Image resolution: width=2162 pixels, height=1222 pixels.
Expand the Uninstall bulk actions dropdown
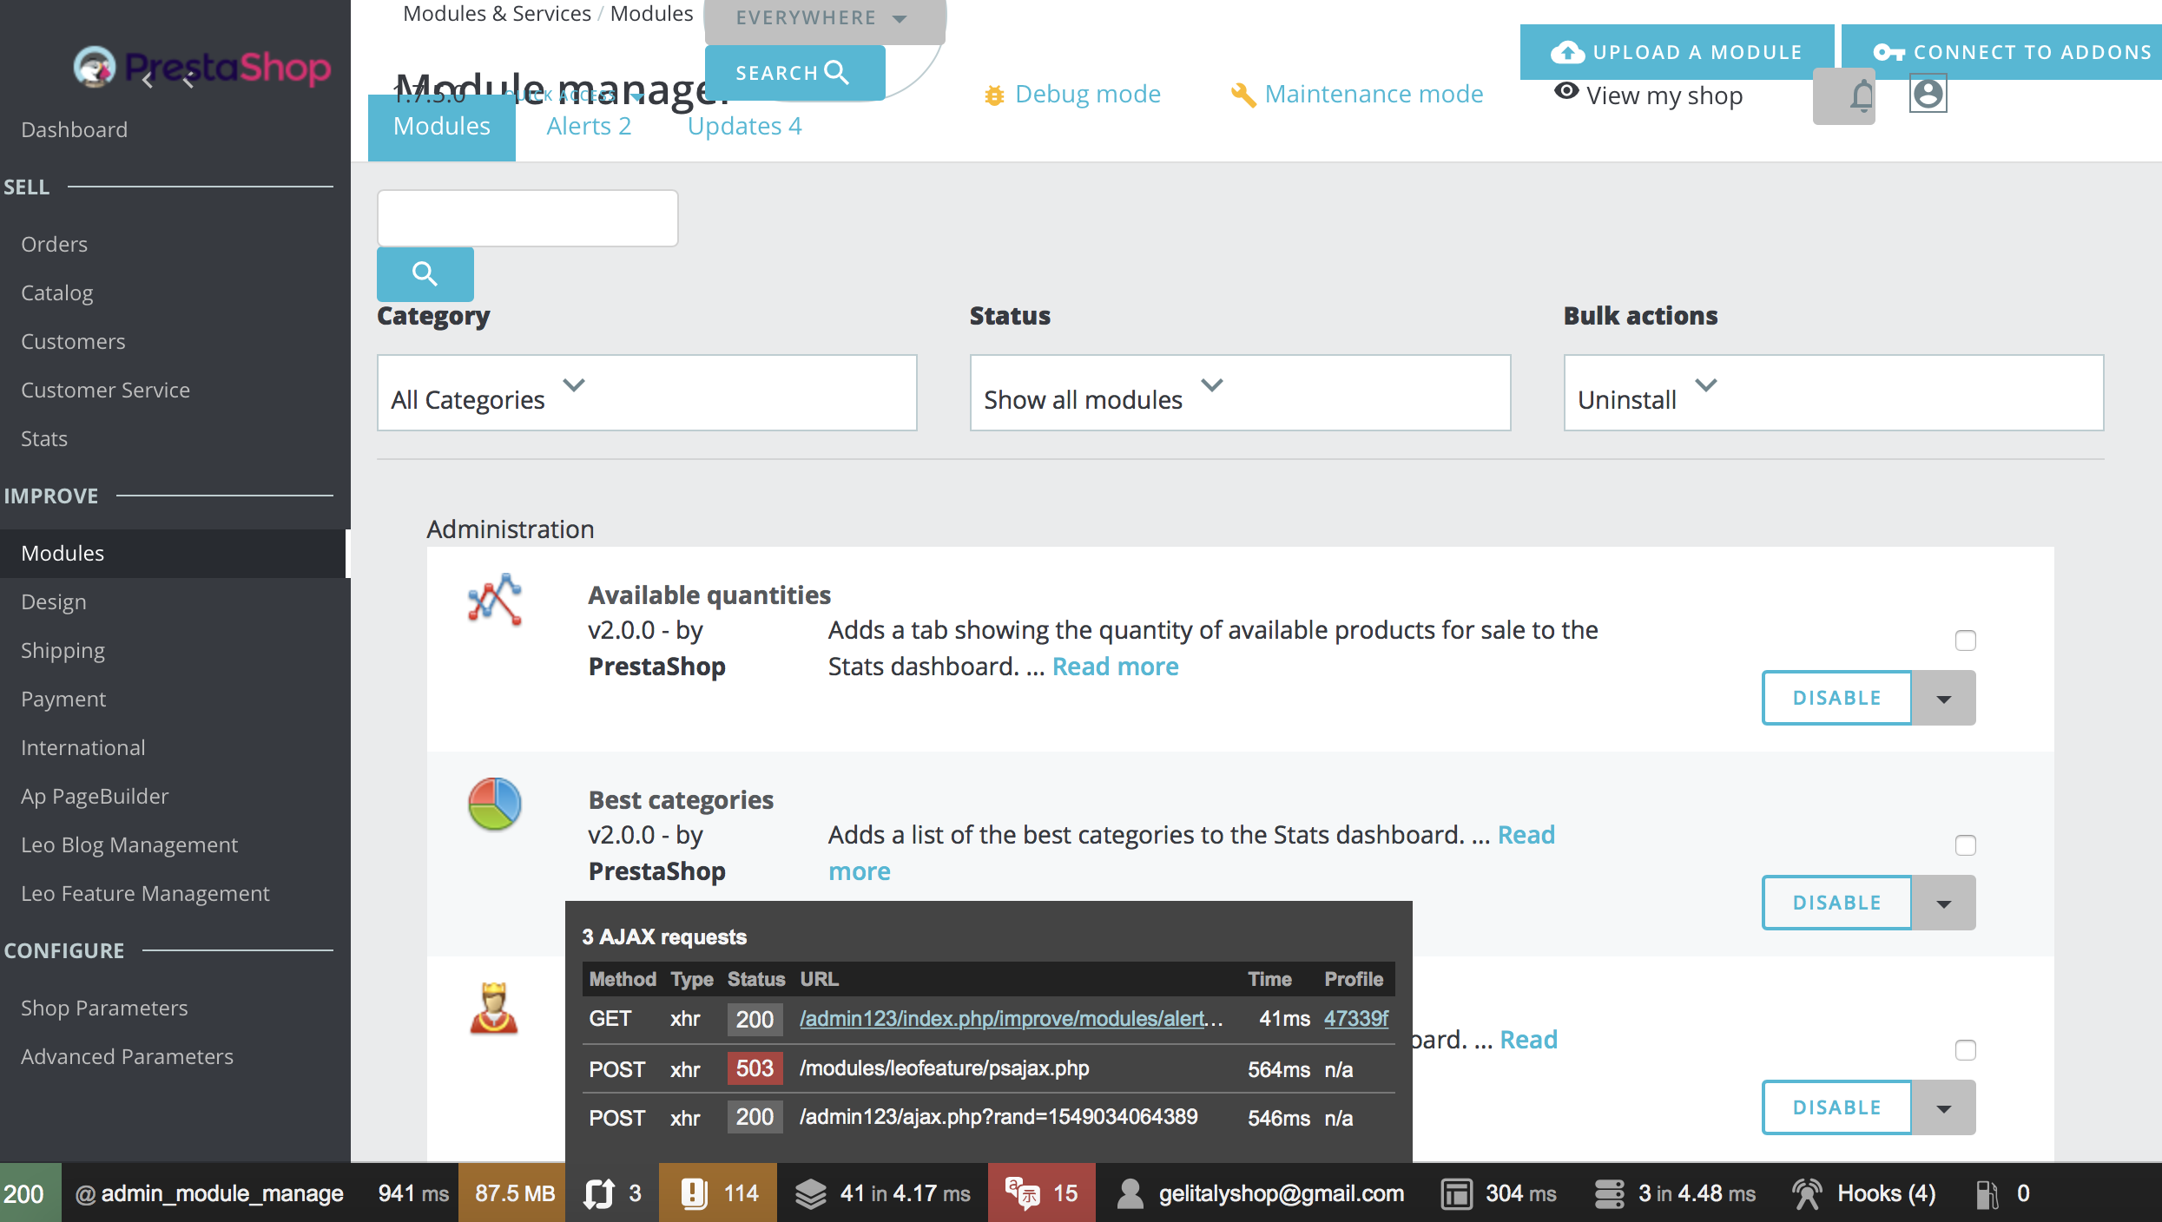(1833, 392)
